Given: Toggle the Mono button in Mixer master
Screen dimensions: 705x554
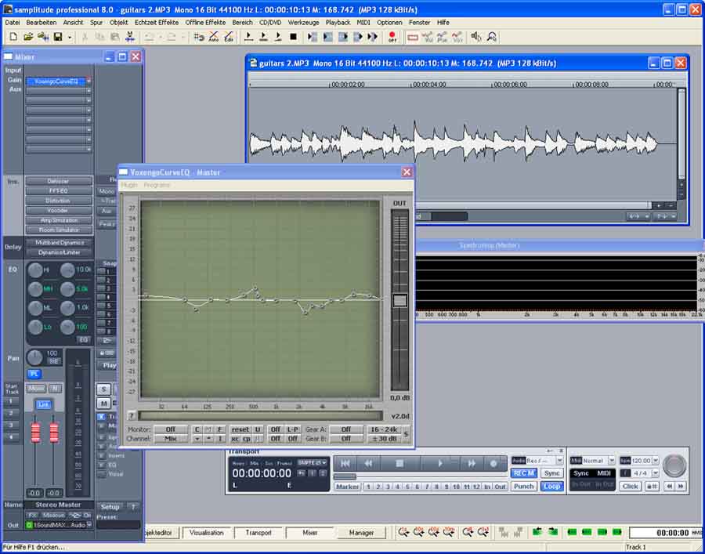Looking at the screenshot, I should click(36, 388).
